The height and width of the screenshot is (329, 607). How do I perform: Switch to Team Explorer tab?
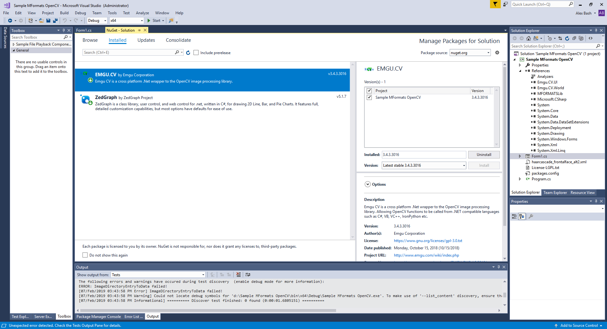[555, 193]
